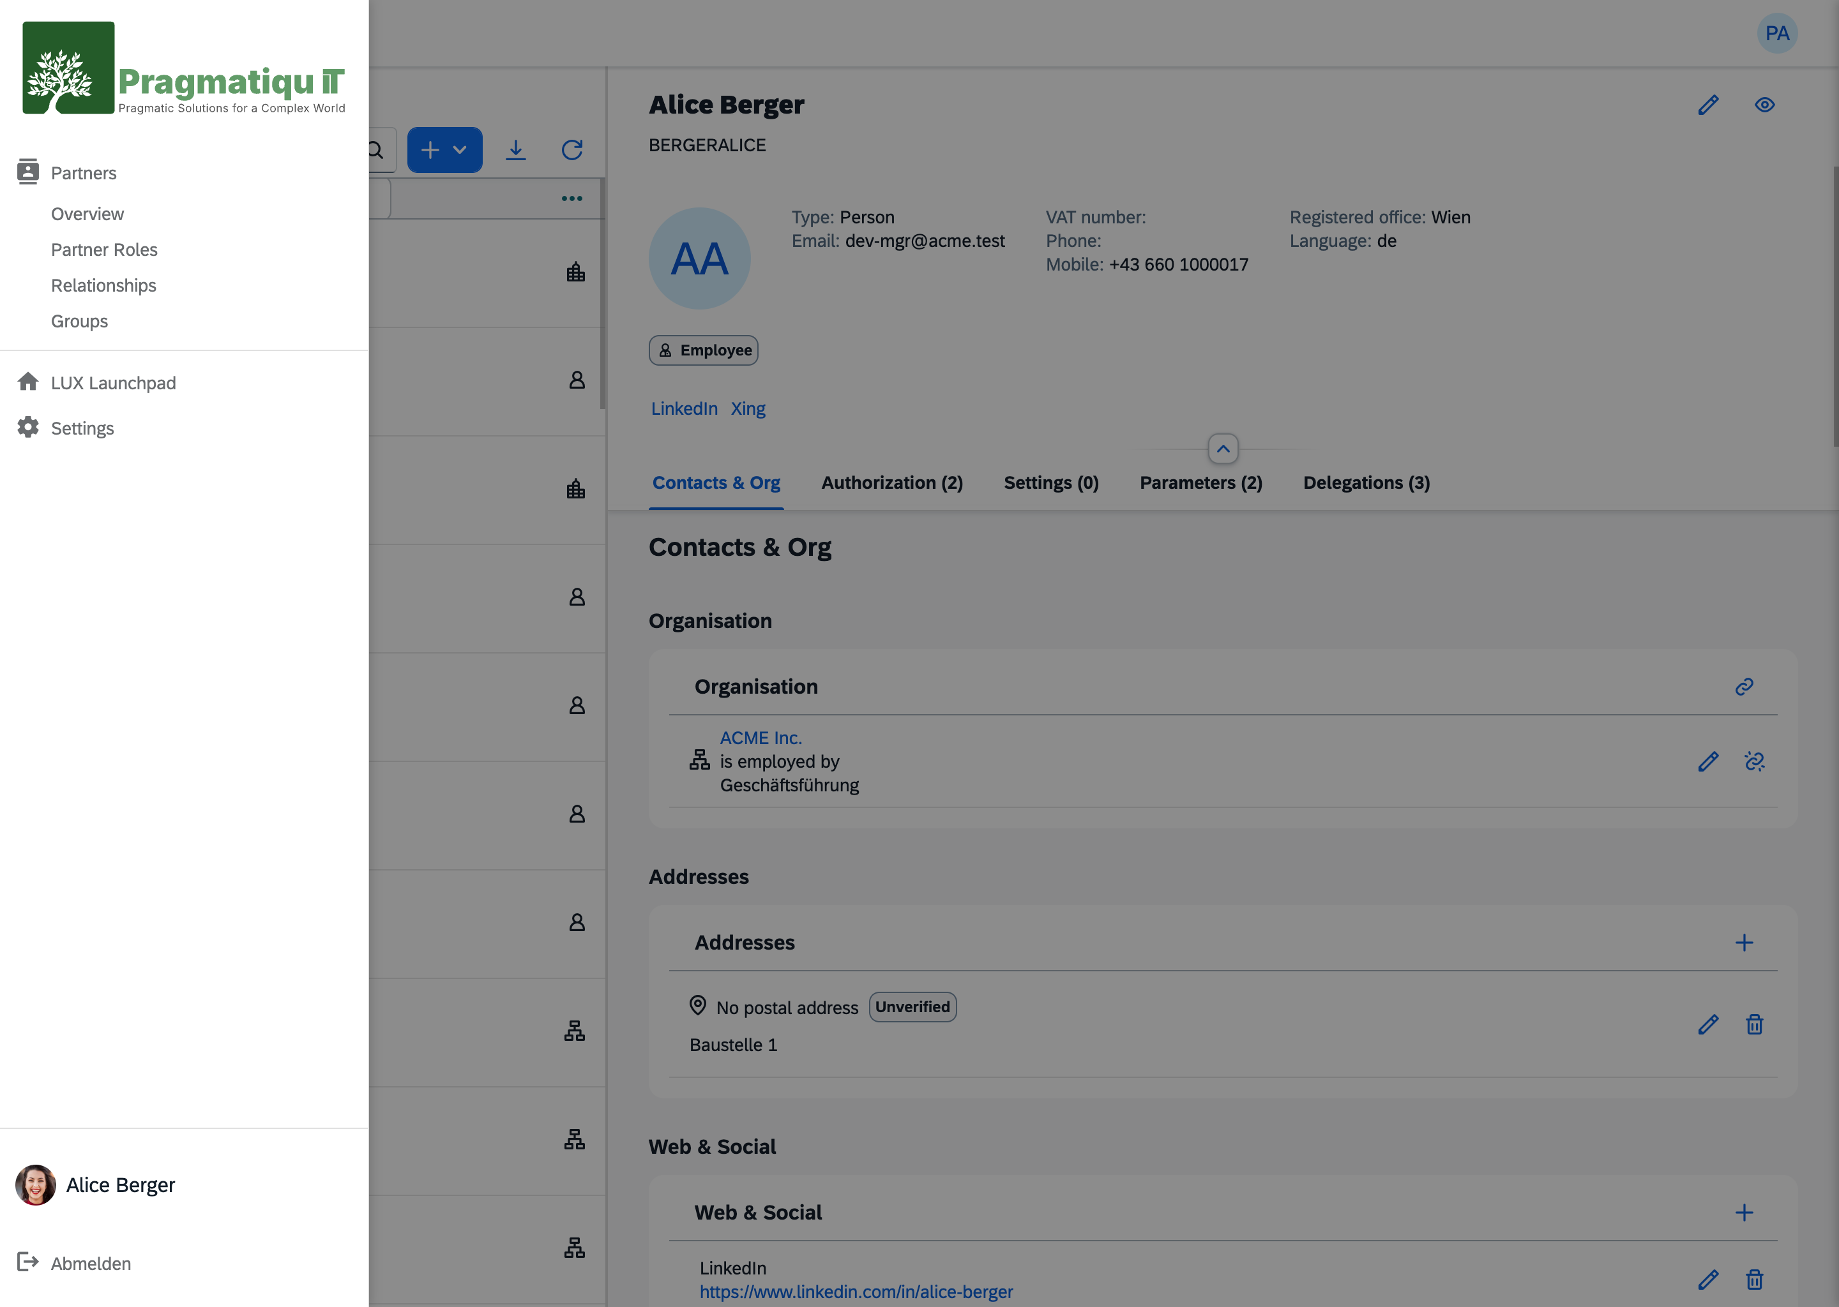
Task: Toggle the eye display icon in header
Action: [x=1764, y=105]
